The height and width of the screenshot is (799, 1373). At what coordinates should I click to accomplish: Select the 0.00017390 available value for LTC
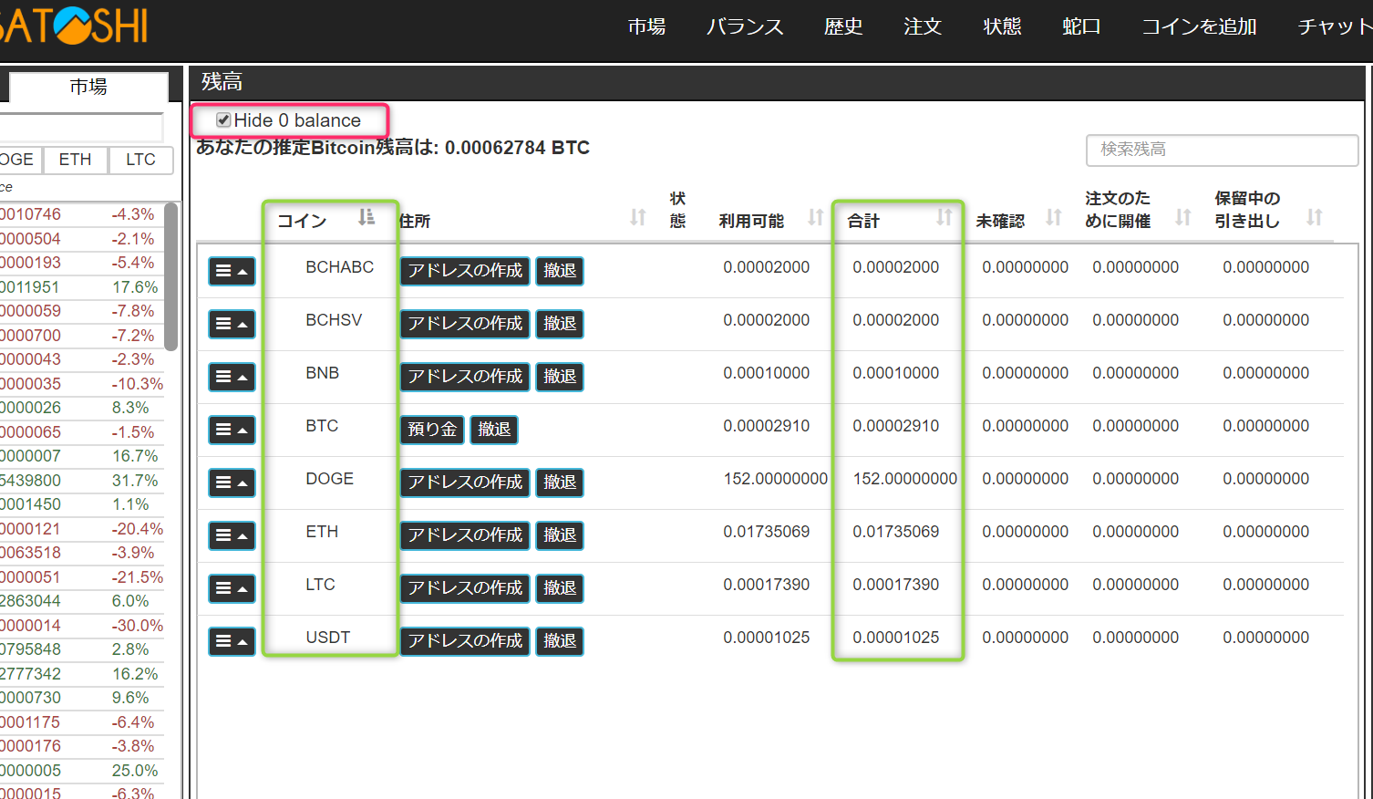(x=766, y=585)
